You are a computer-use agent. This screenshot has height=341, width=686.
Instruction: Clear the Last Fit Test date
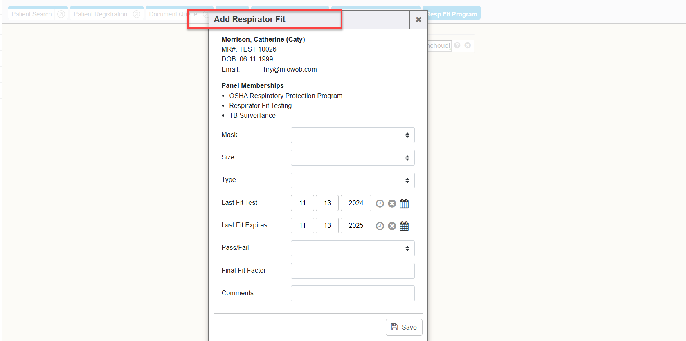coord(392,204)
